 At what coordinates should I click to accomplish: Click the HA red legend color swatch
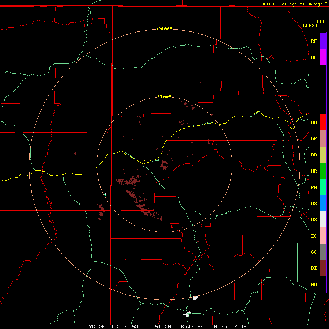(x=323, y=122)
